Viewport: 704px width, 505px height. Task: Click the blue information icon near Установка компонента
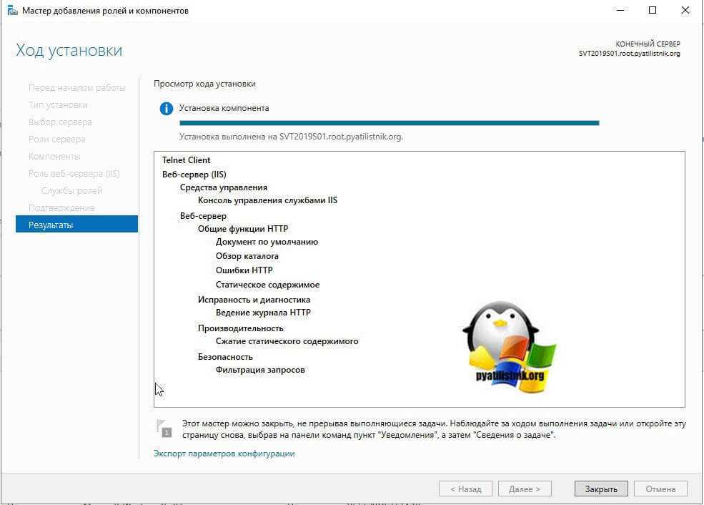pos(167,109)
